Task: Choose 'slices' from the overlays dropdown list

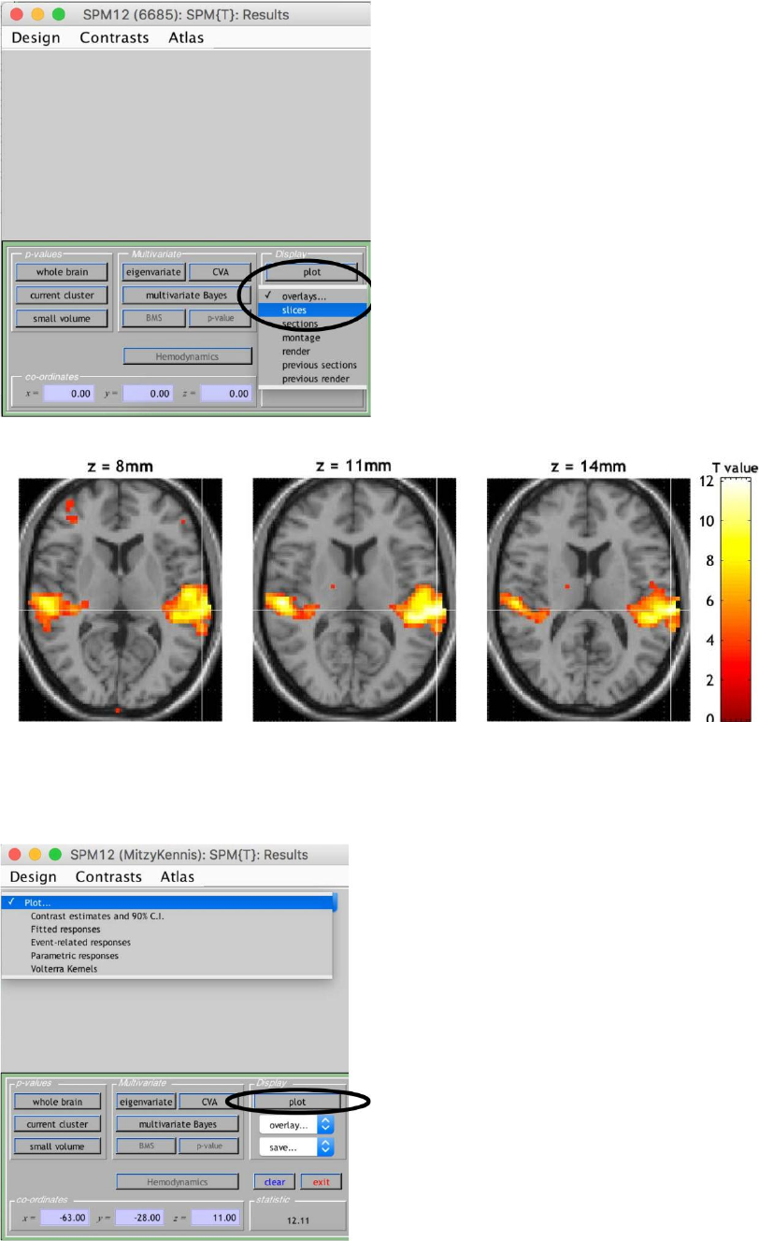Action: point(312,310)
